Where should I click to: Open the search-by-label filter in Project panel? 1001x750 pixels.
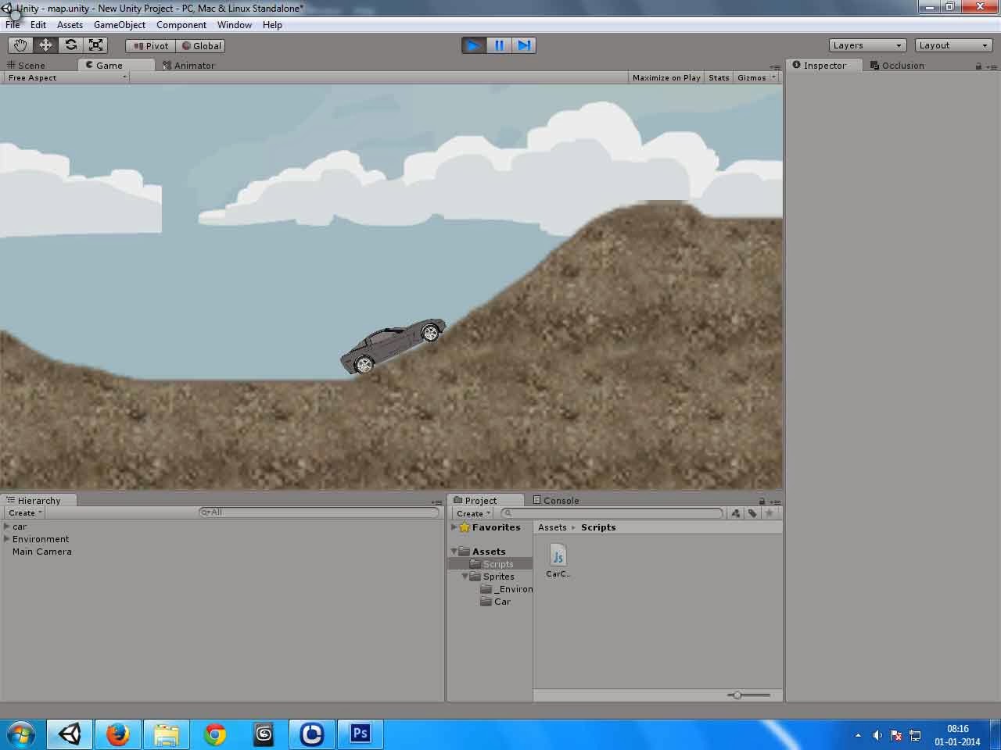pyautogui.click(x=752, y=513)
